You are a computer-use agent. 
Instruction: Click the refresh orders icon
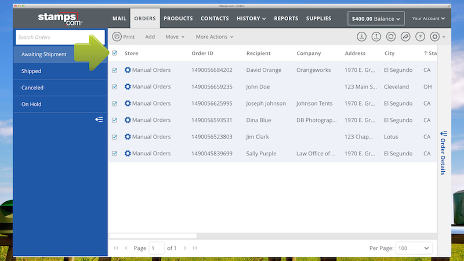click(x=391, y=37)
